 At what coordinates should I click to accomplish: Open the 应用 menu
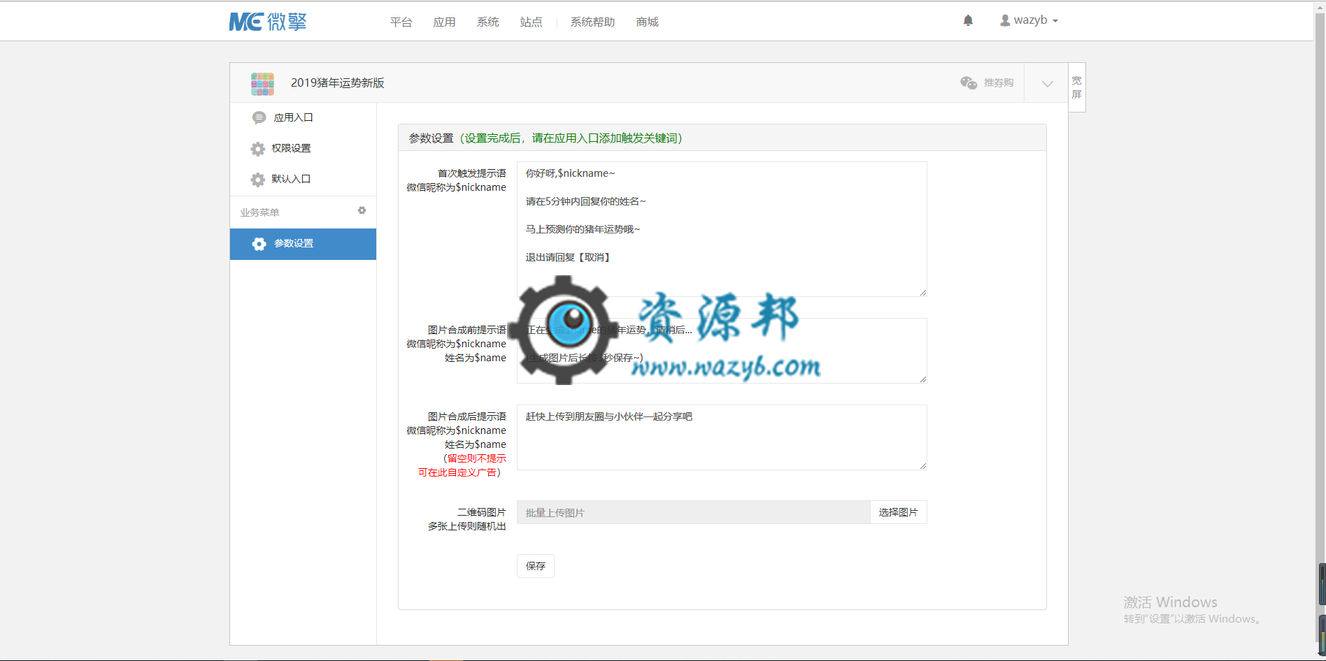coord(444,22)
